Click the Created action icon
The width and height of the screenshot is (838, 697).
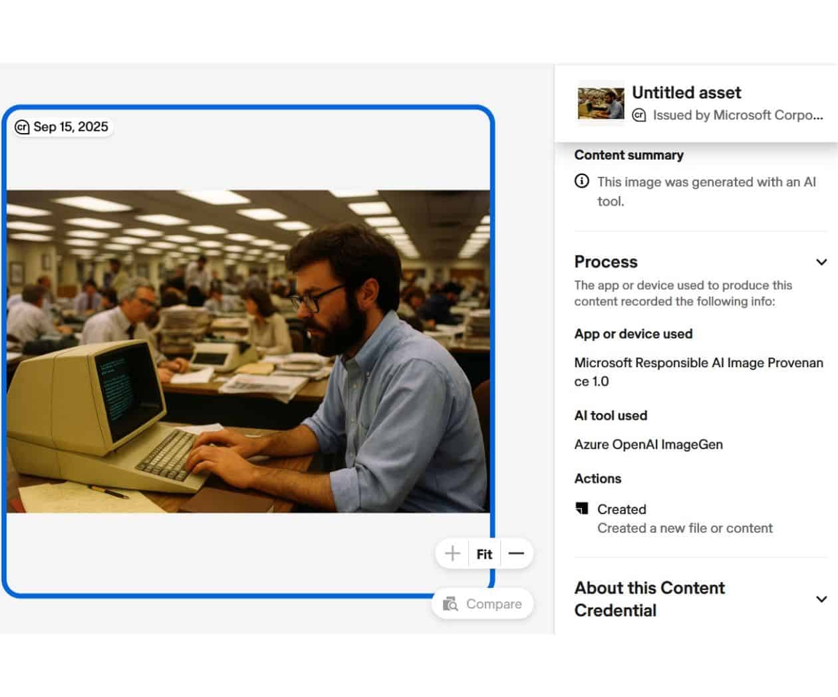(x=582, y=509)
